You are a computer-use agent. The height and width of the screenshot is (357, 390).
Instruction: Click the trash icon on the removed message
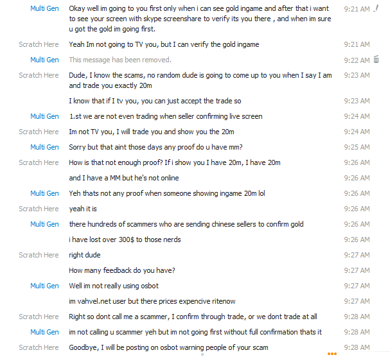377,59
